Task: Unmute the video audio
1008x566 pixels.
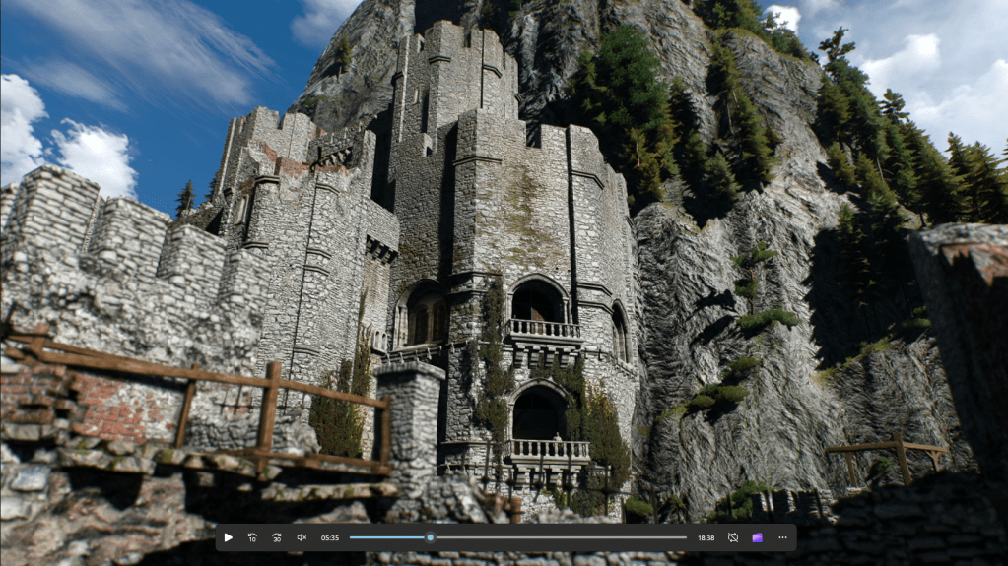Action: (x=302, y=537)
